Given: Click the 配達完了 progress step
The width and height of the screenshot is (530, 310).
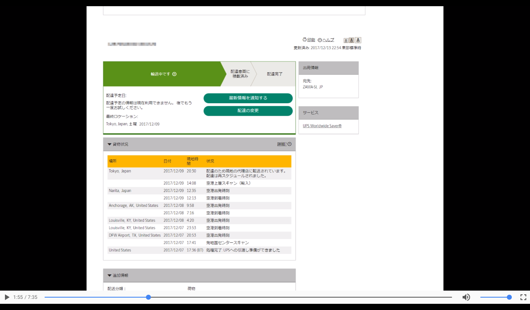Looking at the screenshot, I should (x=275, y=74).
